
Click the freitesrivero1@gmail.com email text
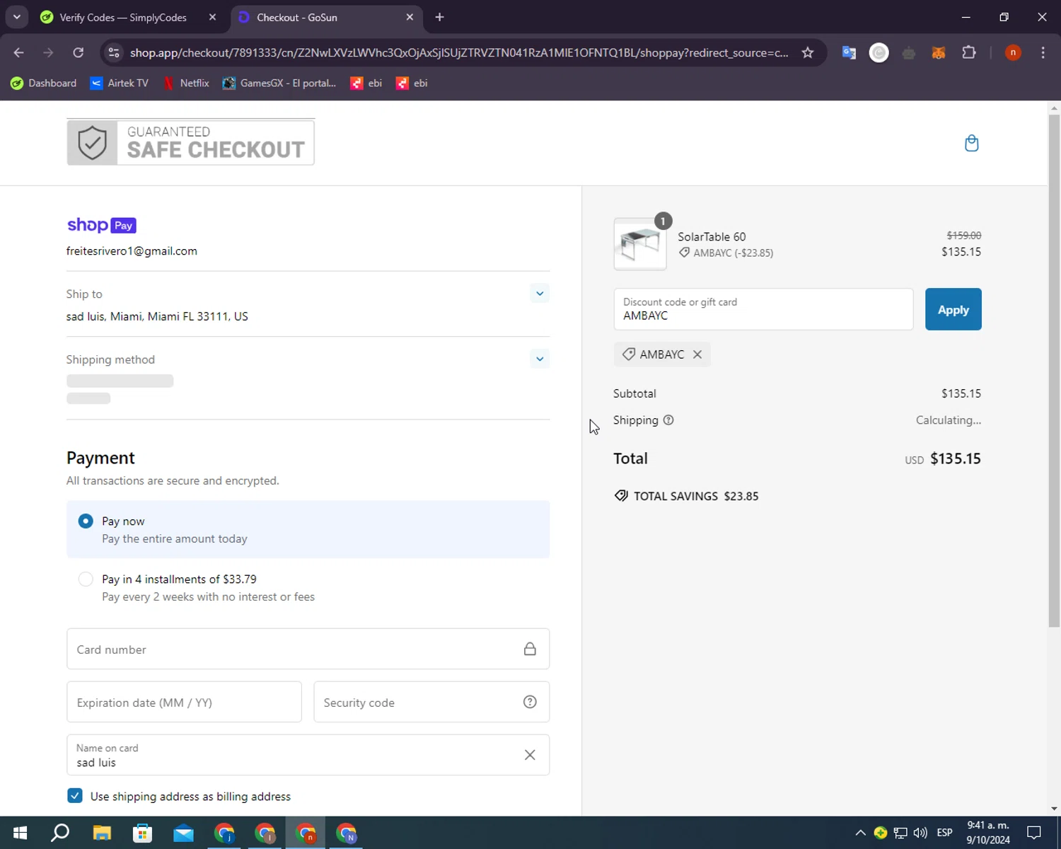[132, 251]
